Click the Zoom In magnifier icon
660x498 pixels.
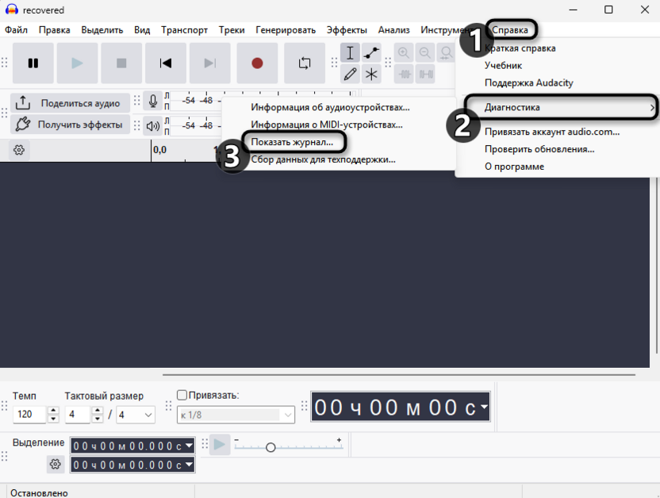coord(404,53)
